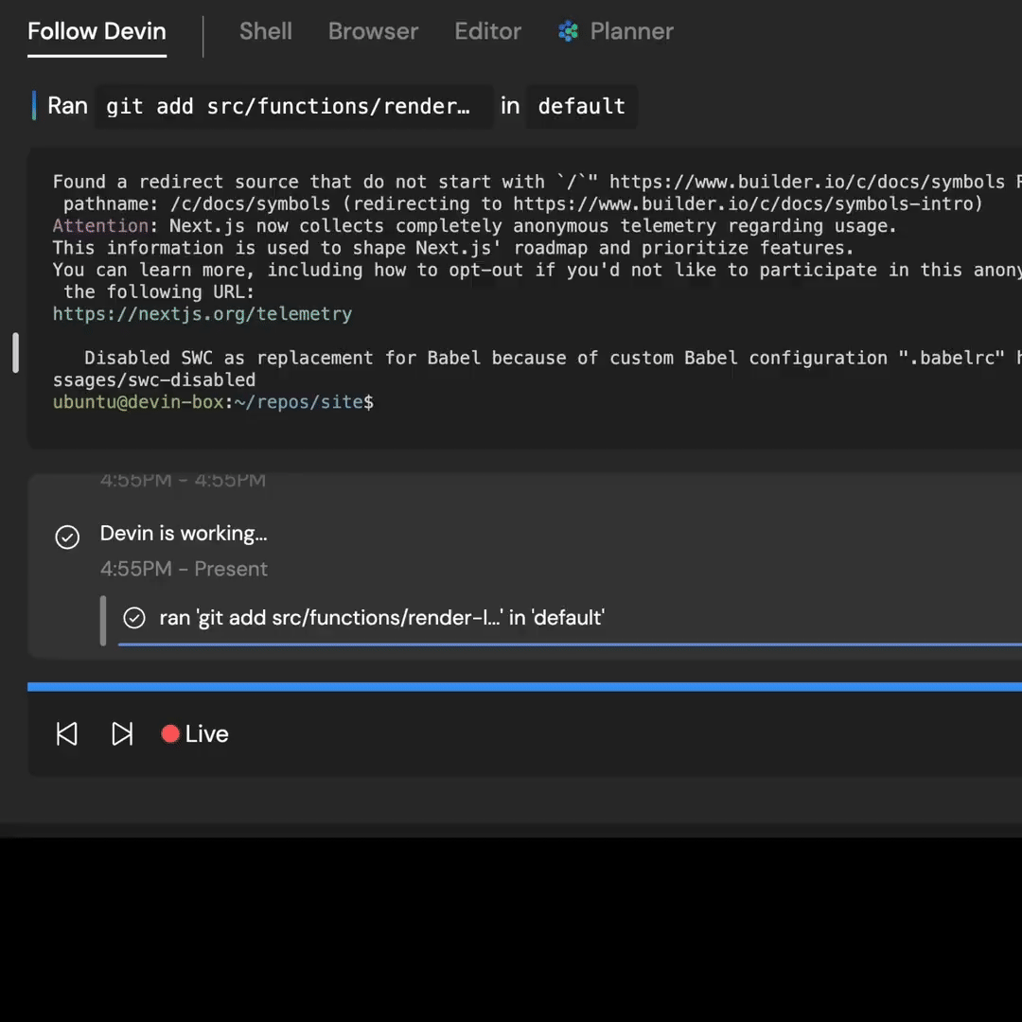Switch to the Shell tab

(x=265, y=31)
